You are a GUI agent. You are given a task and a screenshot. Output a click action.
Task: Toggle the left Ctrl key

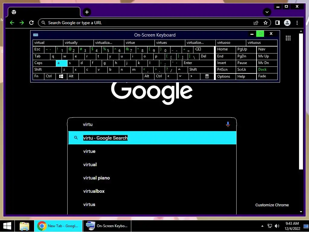pos(50,76)
